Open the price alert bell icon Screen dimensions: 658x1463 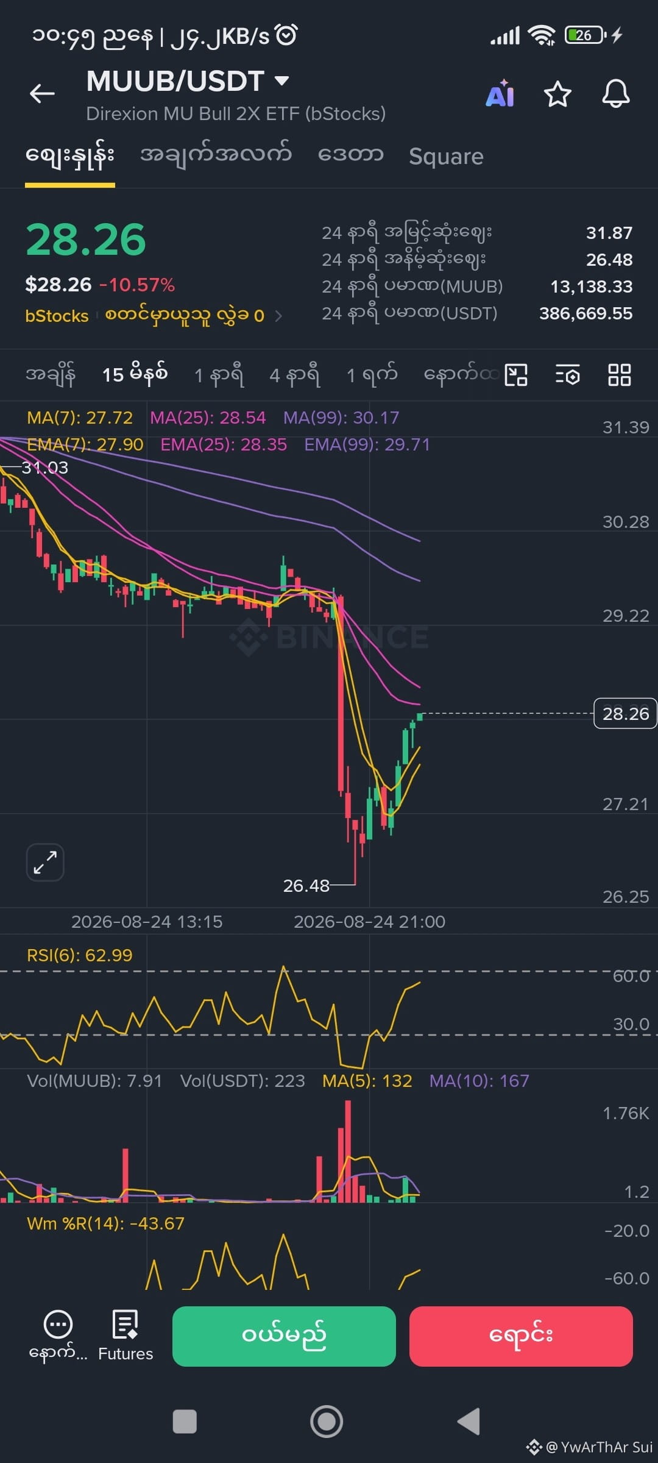coord(616,94)
